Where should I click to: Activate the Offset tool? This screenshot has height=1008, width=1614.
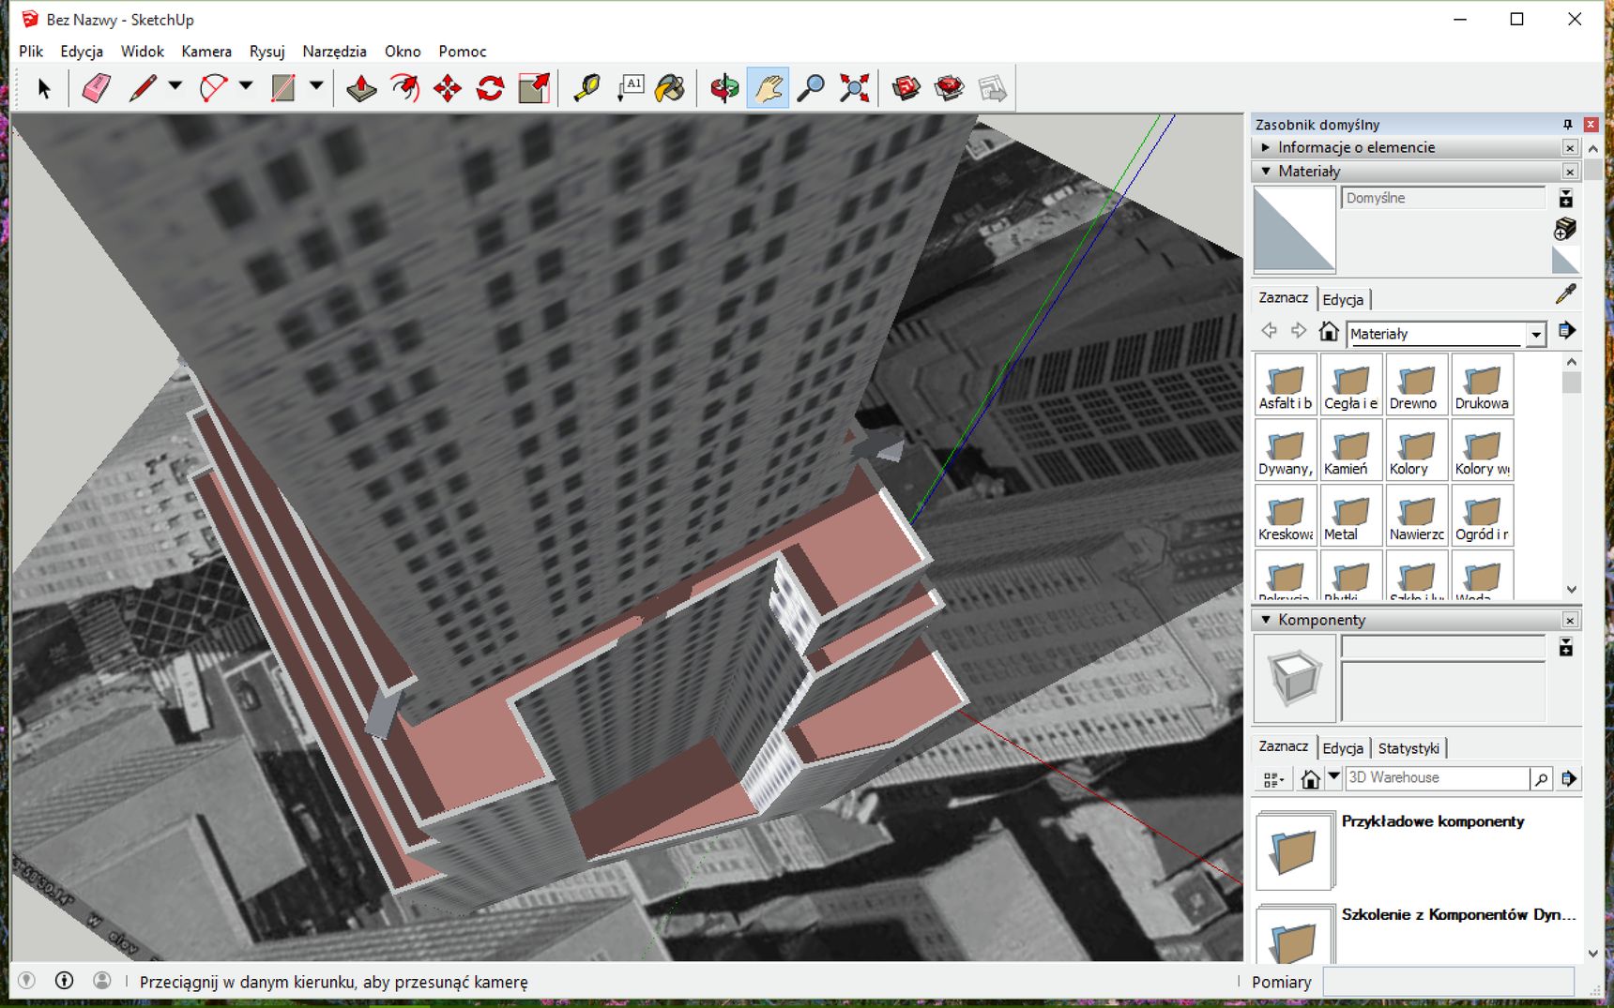pos(404,88)
